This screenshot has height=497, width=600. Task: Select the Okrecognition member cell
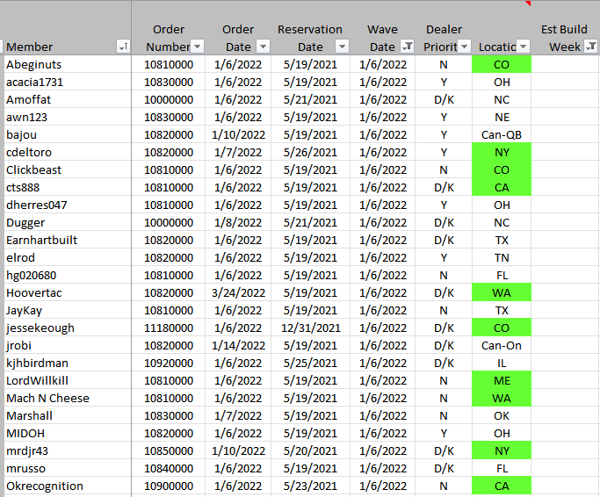(x=45, y=486)
